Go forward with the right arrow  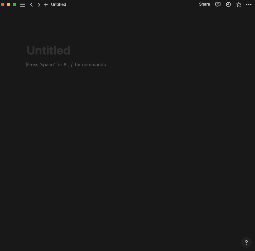point(39,4)
